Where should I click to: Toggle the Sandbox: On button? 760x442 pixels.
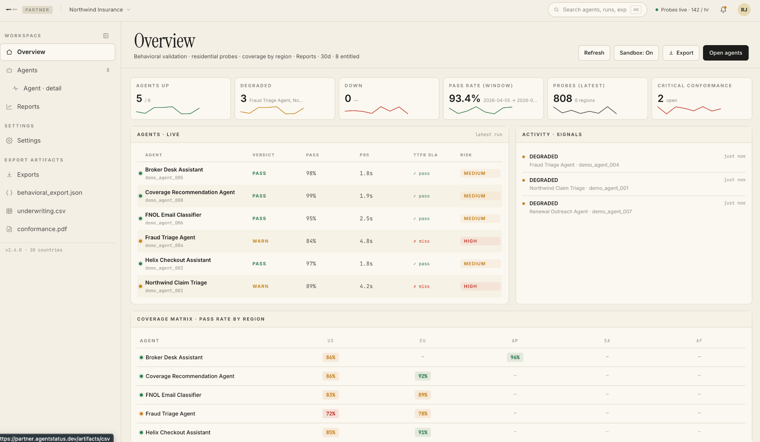[x=636, y=53]
